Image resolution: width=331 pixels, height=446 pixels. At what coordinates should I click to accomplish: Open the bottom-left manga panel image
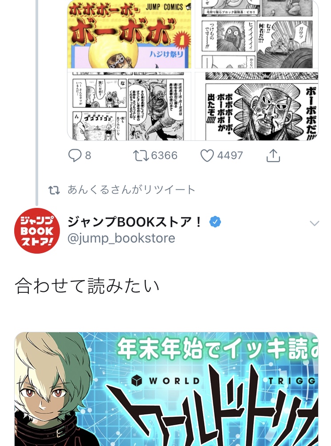129,106
